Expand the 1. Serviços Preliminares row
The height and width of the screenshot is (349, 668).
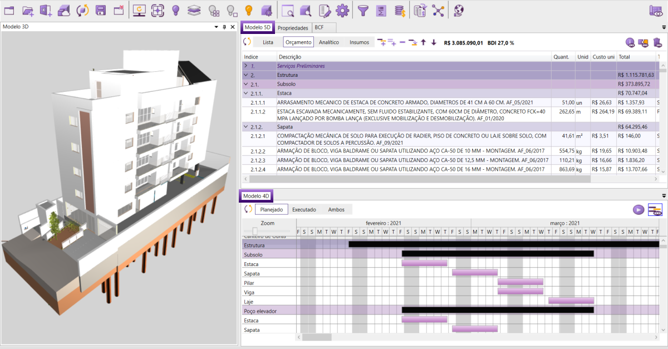[246, 66]
